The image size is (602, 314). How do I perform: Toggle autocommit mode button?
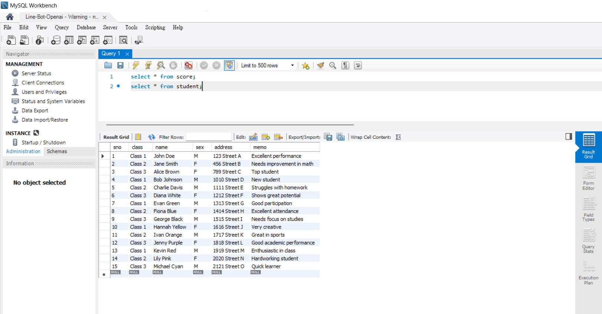tap(229, 65)
